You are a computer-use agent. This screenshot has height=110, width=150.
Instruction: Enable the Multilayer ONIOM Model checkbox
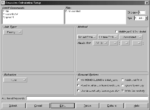pyautogui.click(x=116, y=32)
